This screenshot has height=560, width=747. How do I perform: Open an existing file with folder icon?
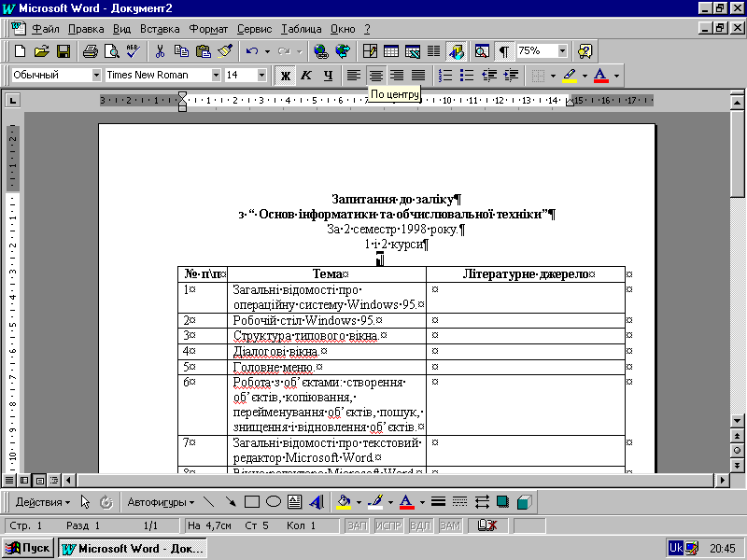41,51
